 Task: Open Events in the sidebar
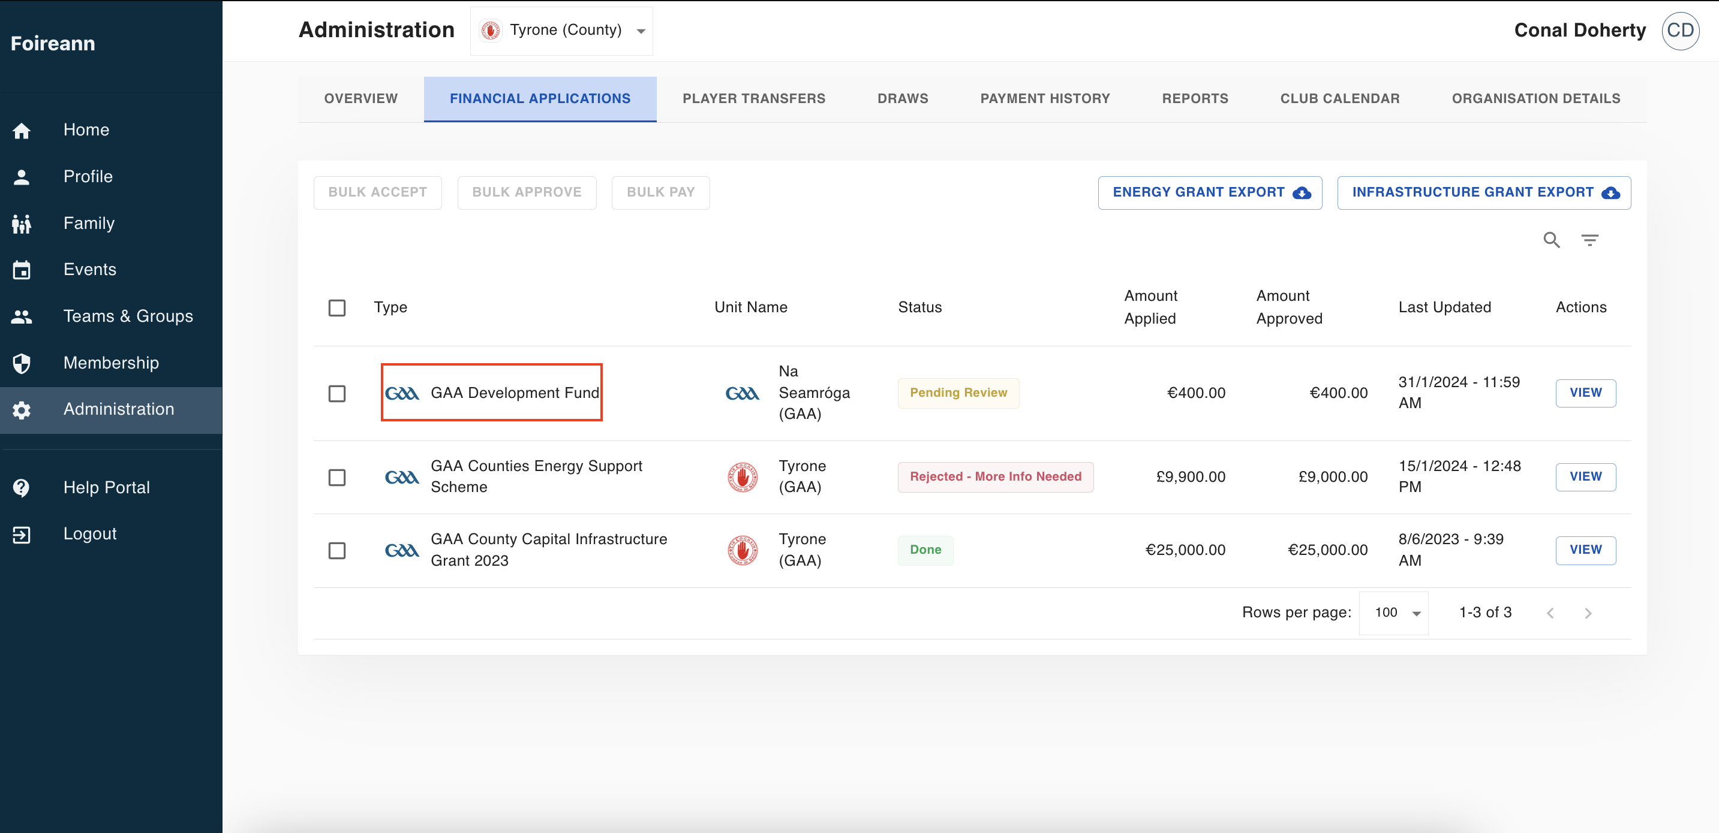click(111, 270)
